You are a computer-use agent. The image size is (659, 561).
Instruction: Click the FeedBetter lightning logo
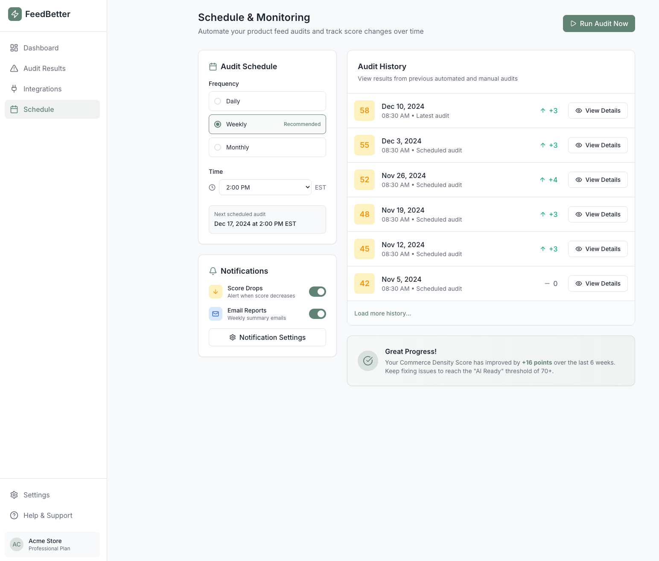[x=15, y=14]
